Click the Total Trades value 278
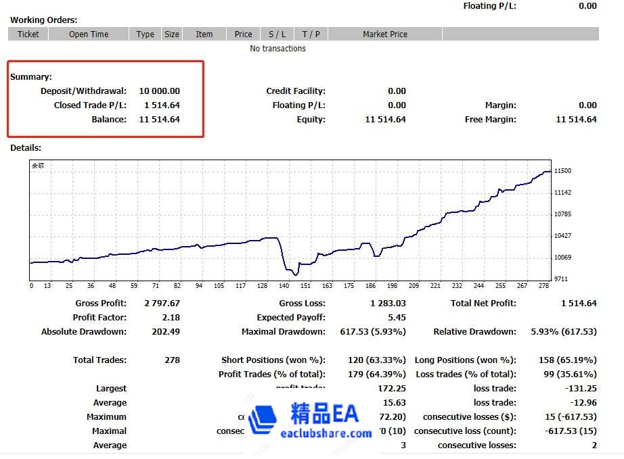This screenshot has height=459, width=624. click(172, 360)
